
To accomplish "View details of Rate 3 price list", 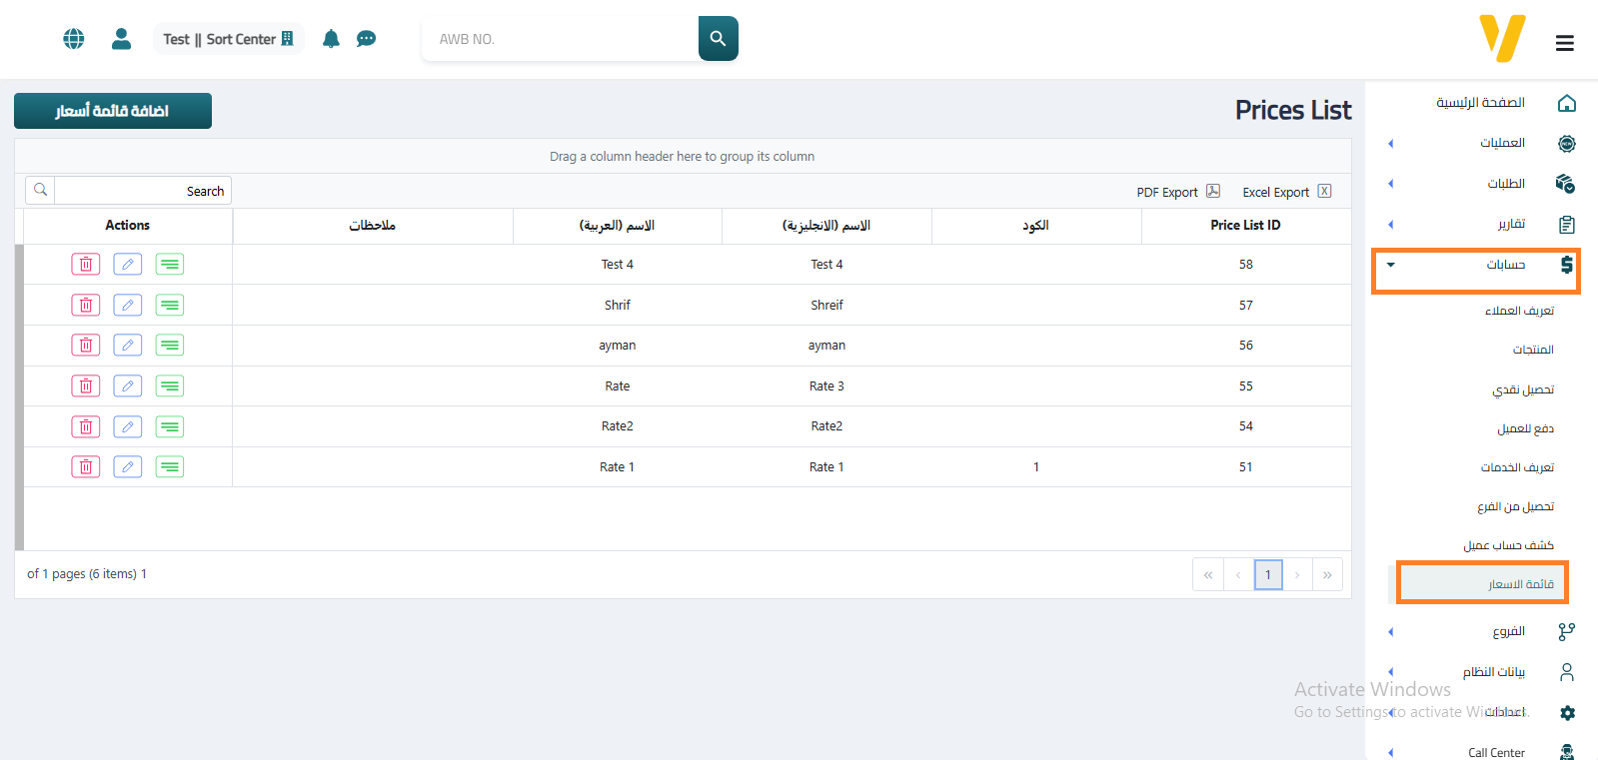I will point(170,386).
